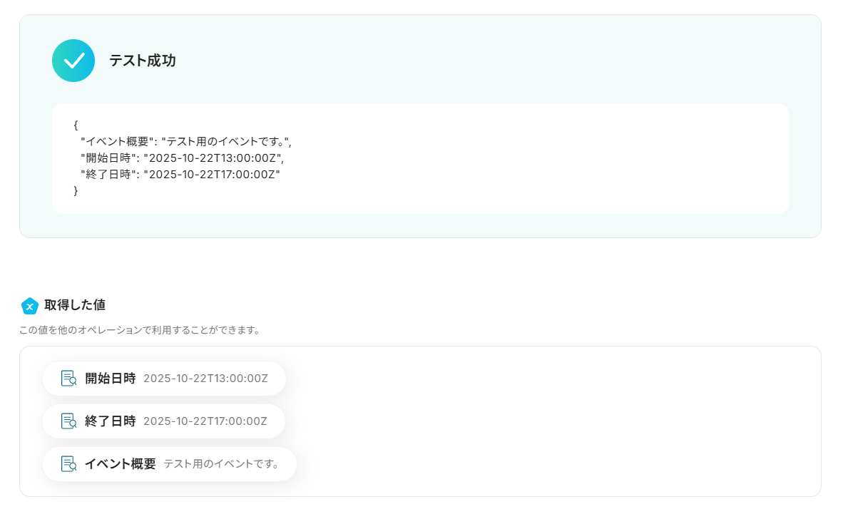Click the blue pentagon icon beside 取得した値
The height and width of the screenshot is (514, 843).
click(x=30, y=306)
